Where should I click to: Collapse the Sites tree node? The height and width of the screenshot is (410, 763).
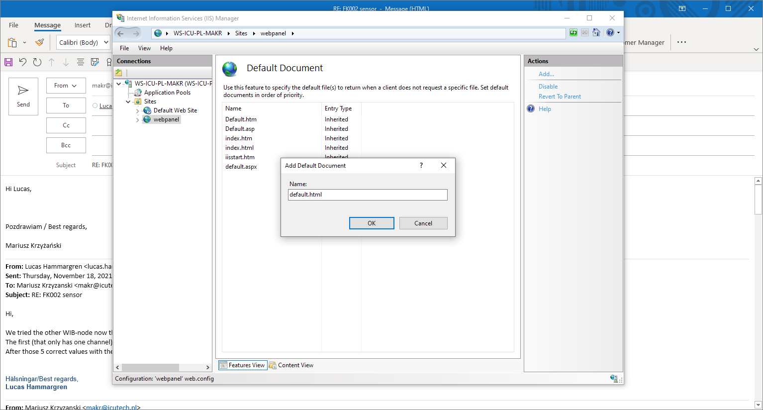click(128, 102)
